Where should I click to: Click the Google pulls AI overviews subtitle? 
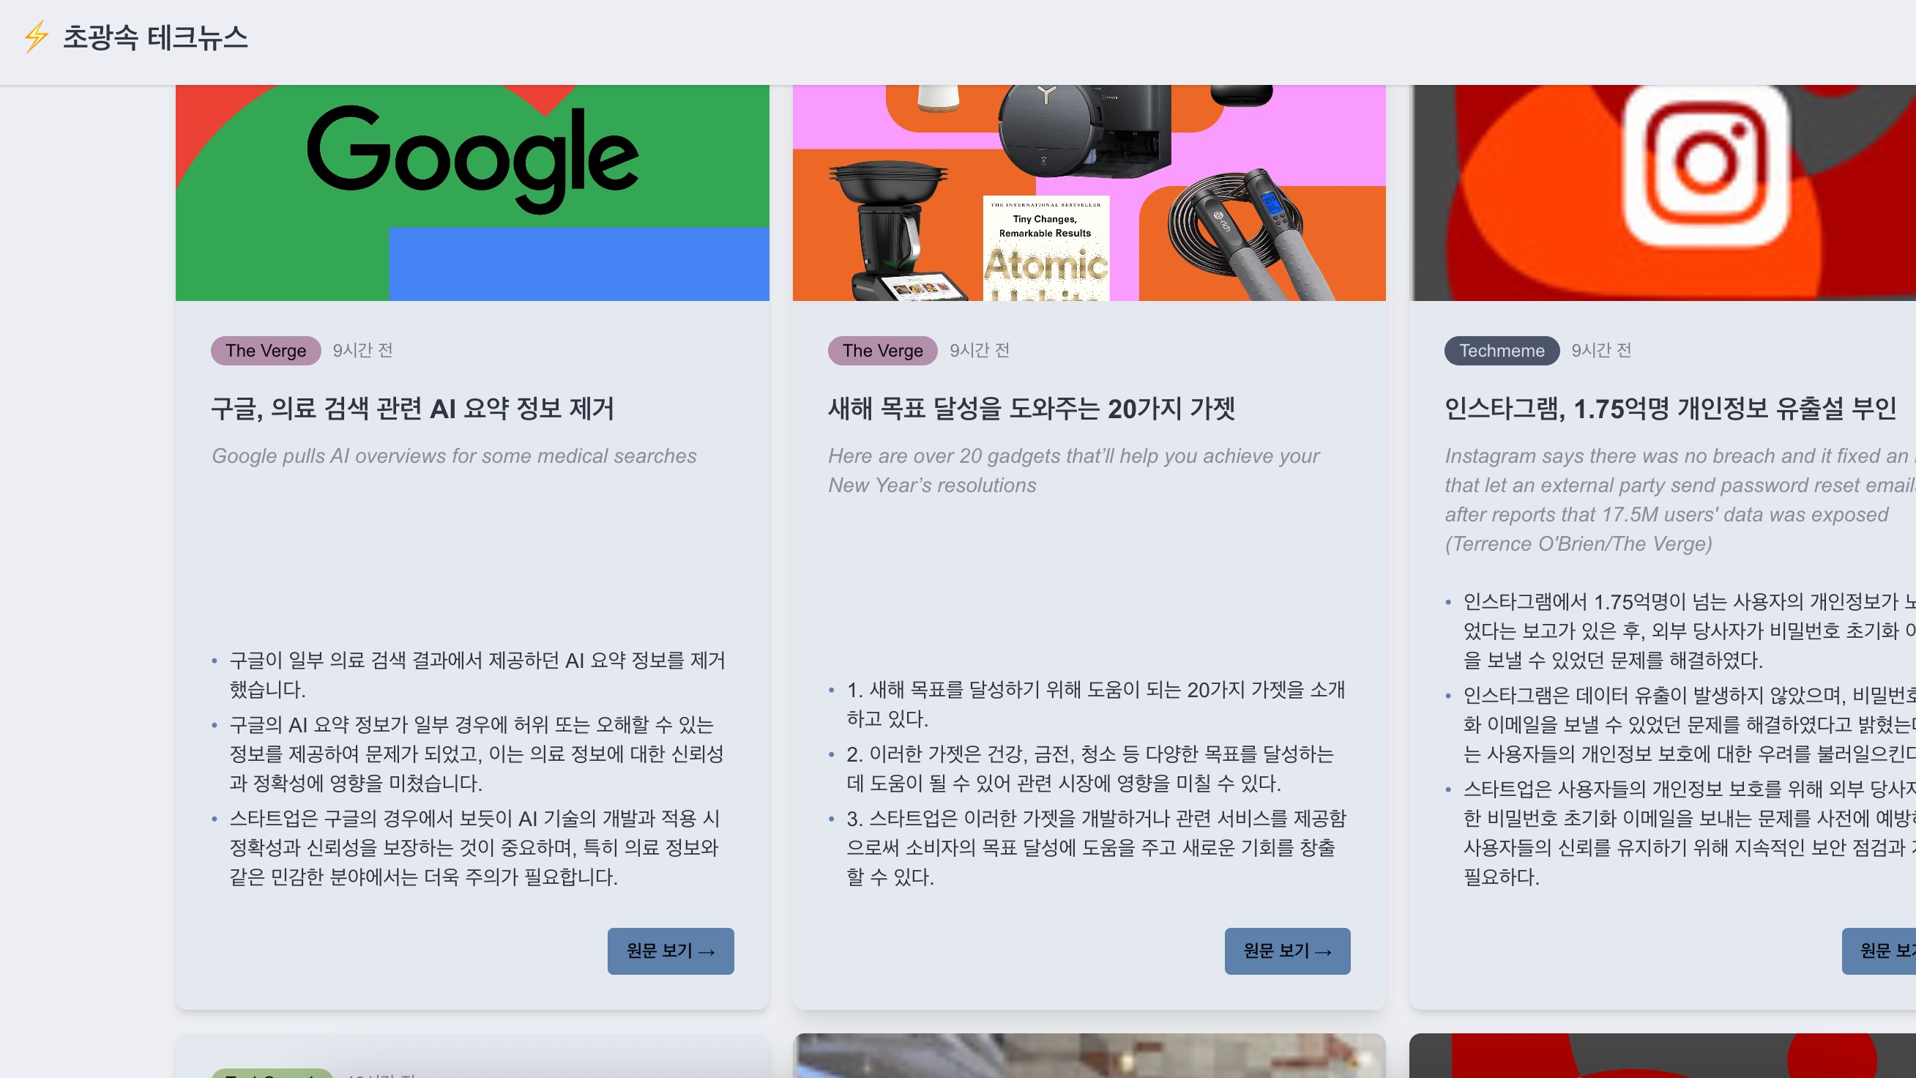pyautogui.click(x=454, y=456)
